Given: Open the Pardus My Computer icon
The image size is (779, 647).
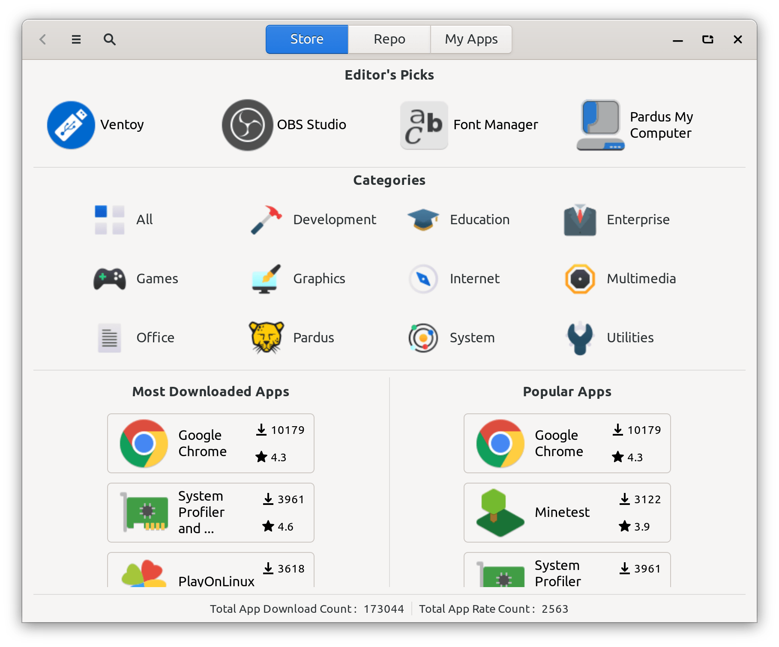Looking at the screenshot, I should (600, 125).
